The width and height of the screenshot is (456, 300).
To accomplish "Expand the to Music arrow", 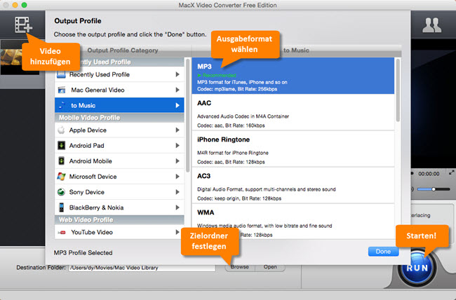I will click(177, 105).
